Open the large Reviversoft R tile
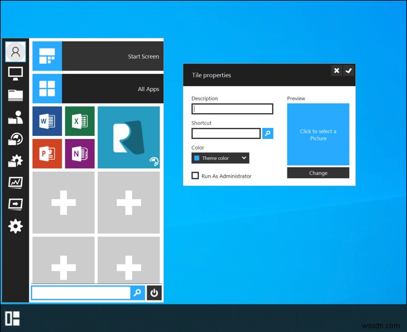This screenshot has height=332, width=407. click(x=129, y=137)
